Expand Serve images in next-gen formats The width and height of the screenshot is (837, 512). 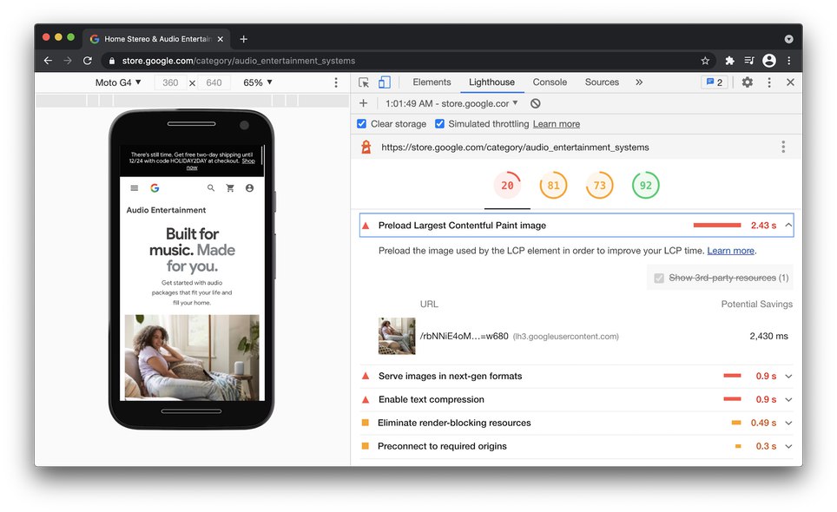tap(577, 376)
